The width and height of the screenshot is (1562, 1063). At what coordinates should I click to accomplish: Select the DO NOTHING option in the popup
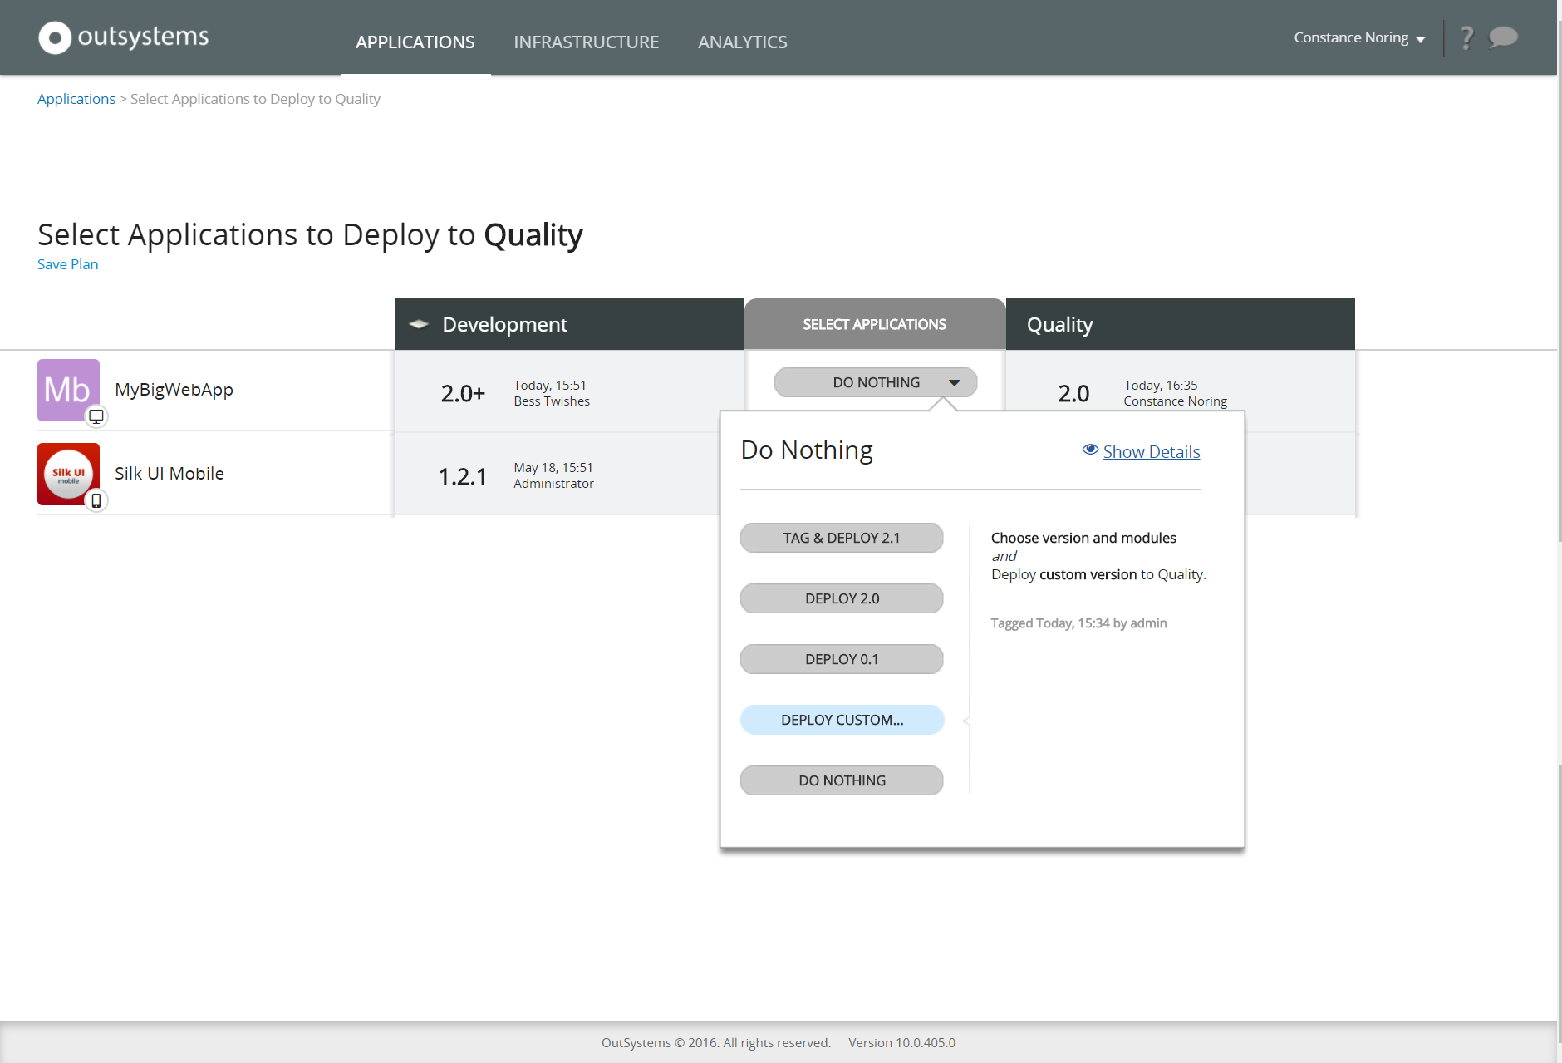(x=842, y=780)
